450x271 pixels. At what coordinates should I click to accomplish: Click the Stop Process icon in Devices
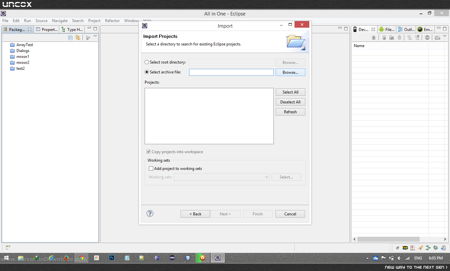pyautogui.click(x=427, y=38)
